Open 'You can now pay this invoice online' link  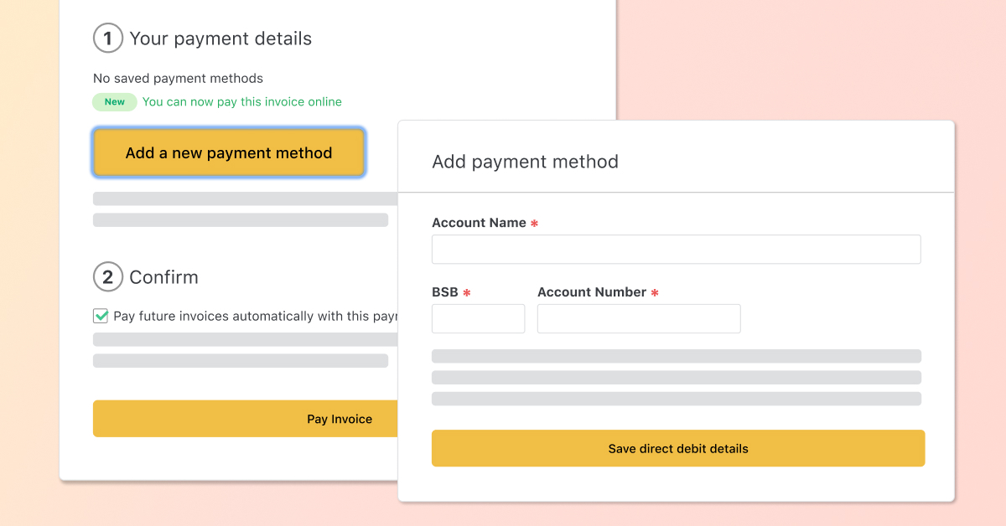point(242,102)
